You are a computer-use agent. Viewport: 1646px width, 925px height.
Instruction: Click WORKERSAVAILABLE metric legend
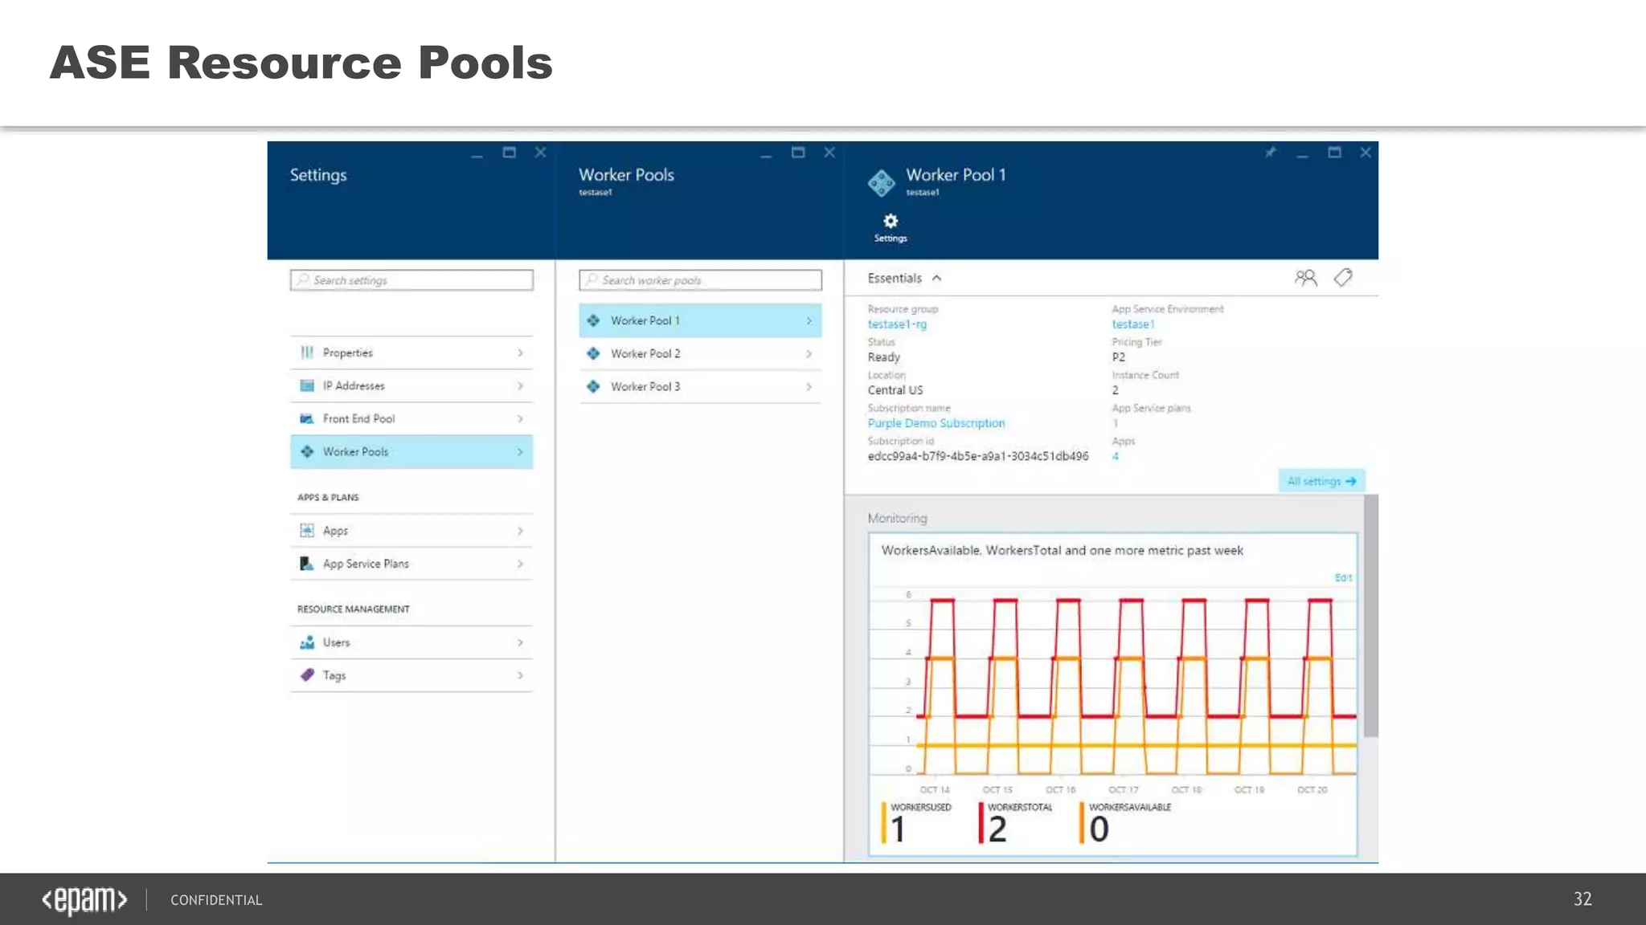pos(1125,822)
